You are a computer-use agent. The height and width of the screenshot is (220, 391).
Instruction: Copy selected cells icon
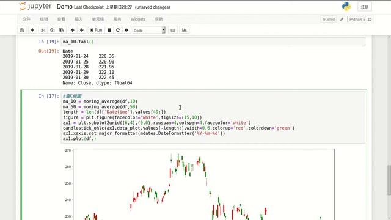pyautogui.click(x=52, y=30)
